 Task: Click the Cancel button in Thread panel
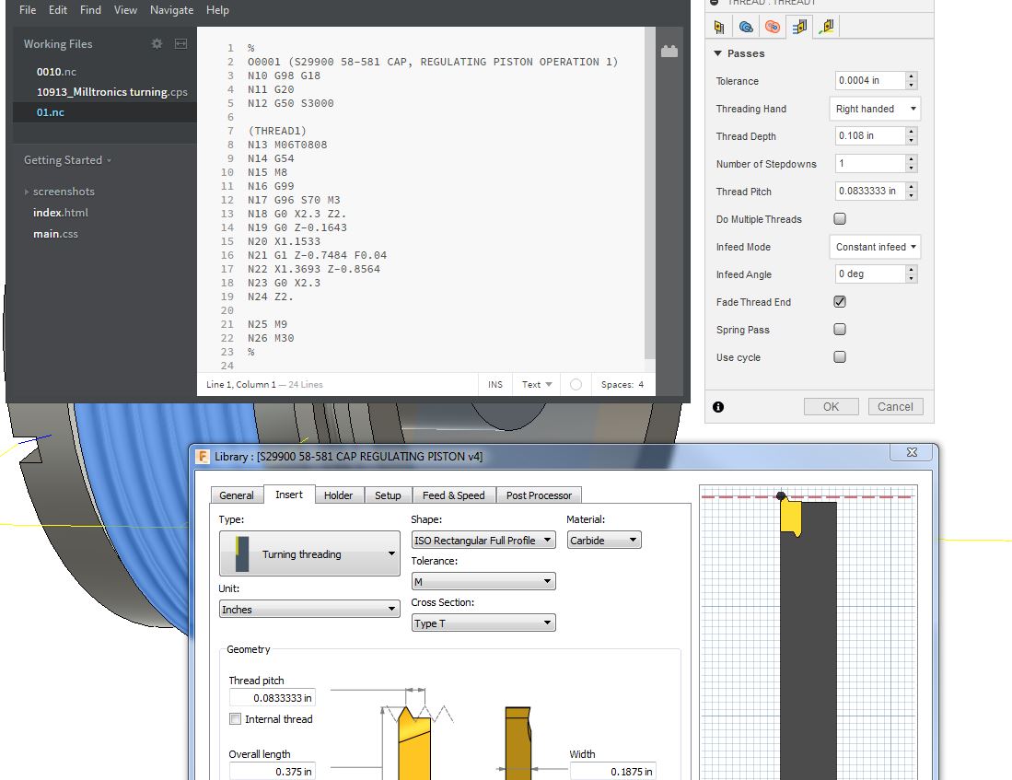point(895,407)
